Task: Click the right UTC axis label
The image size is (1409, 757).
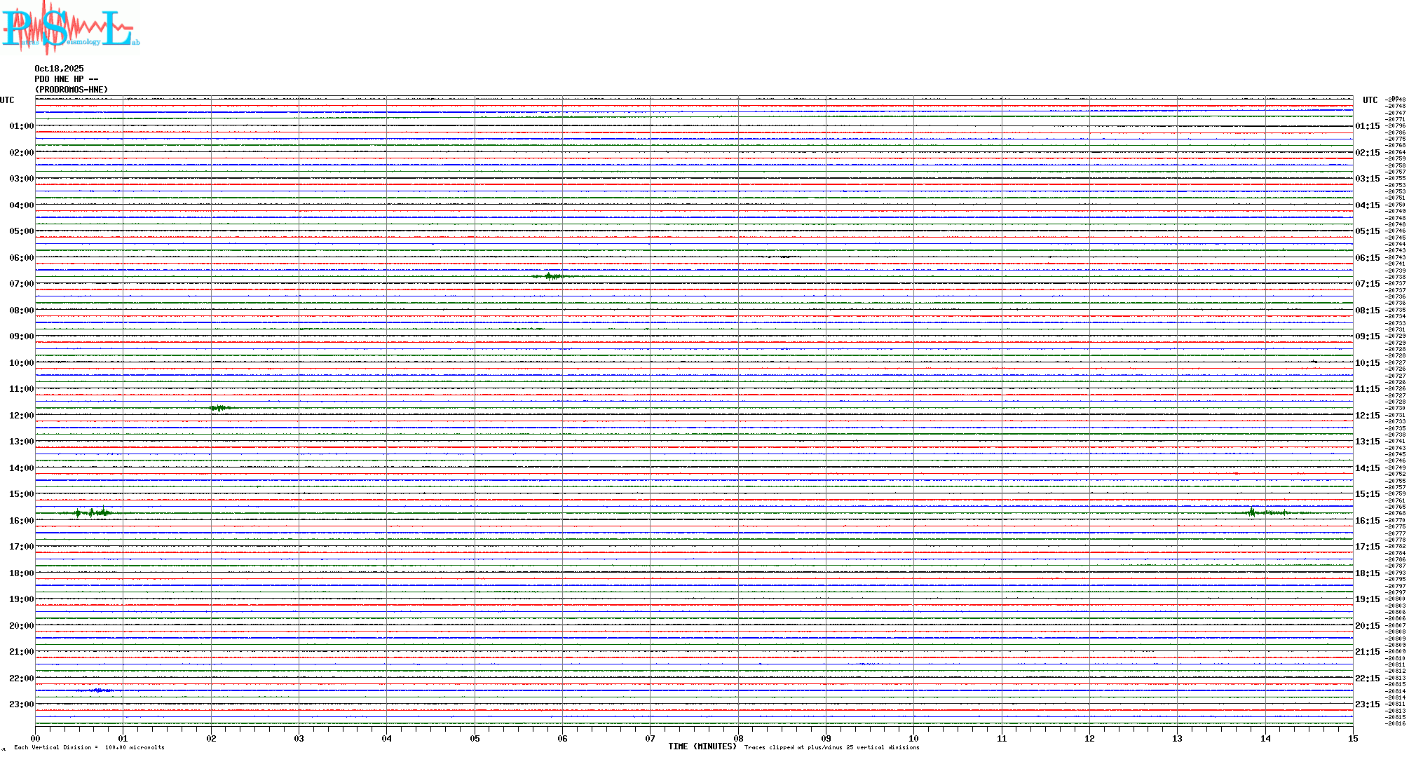Action: pyautogui.click(x=1370, y=100)
